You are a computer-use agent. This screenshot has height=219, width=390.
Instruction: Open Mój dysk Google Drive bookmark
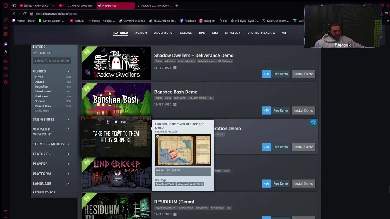tap(245, 21)
